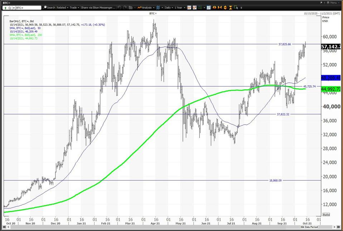Open the Related menu

62,8
